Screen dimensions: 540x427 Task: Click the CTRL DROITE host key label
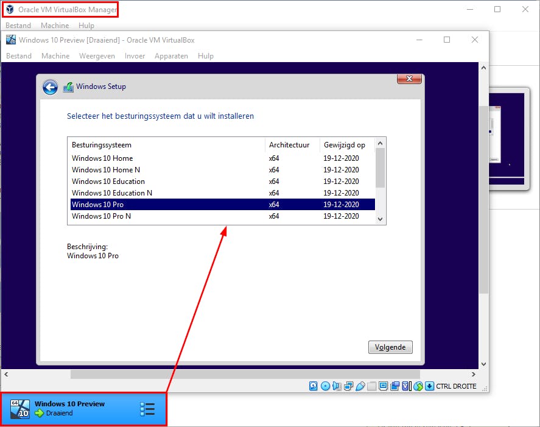pyautogui.click(x=456, y=386)
